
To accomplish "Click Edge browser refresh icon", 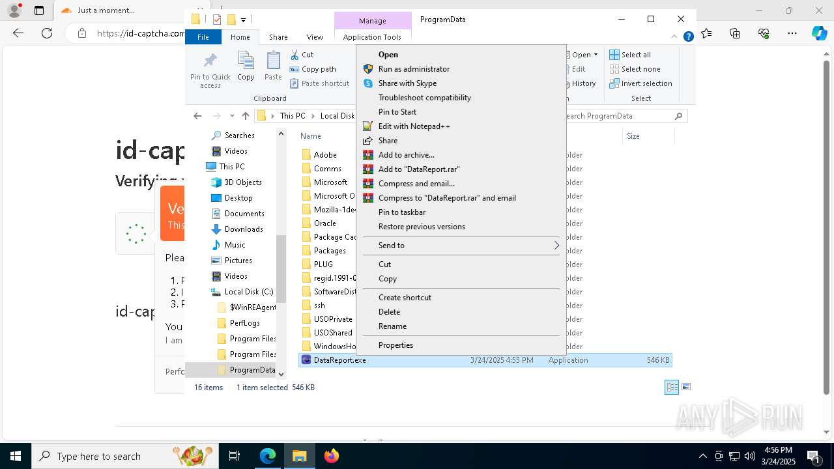I will pyautogui.click(x=47, y=33).
